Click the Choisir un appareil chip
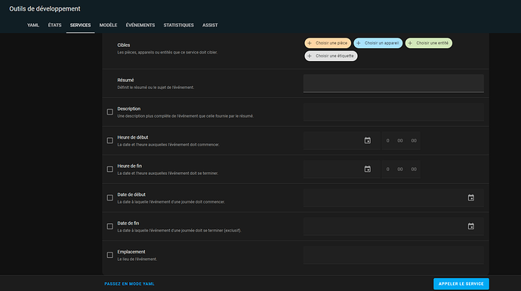 click(378, 43)
